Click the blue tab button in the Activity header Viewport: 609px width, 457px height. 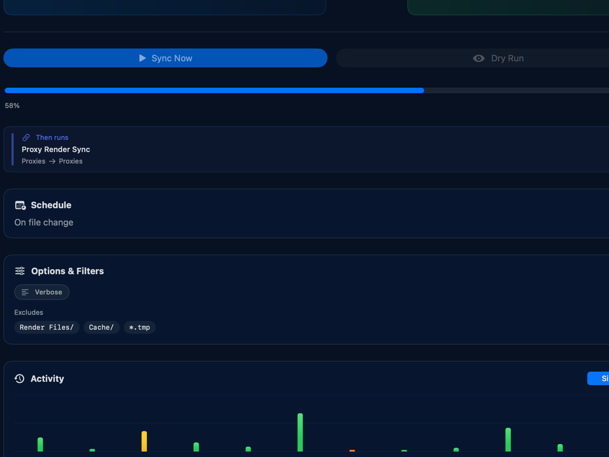pos(598,378)
